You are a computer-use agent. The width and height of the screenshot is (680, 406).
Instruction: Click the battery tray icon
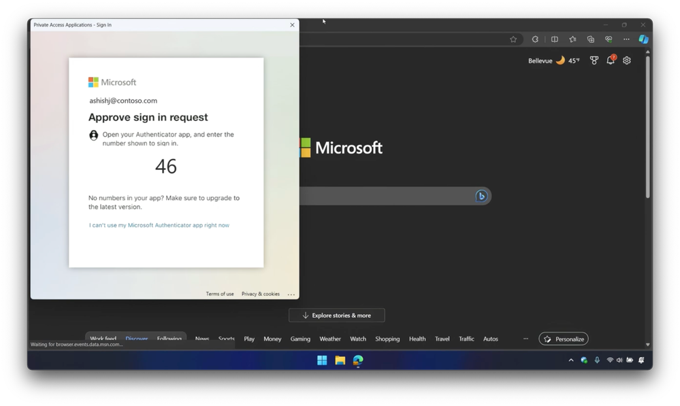629,360
